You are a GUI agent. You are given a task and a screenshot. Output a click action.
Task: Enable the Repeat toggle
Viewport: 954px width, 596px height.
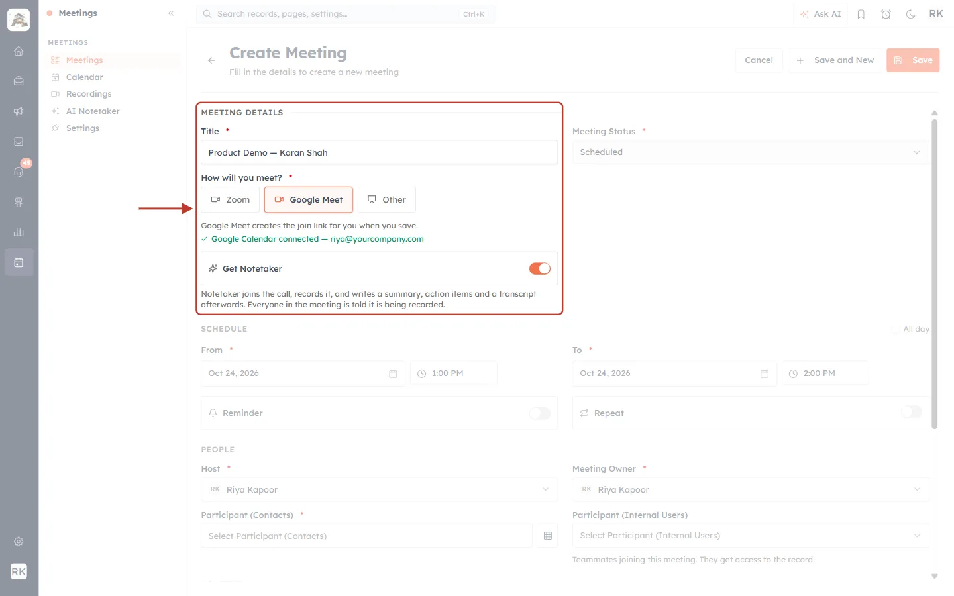[x=912, y=412]
